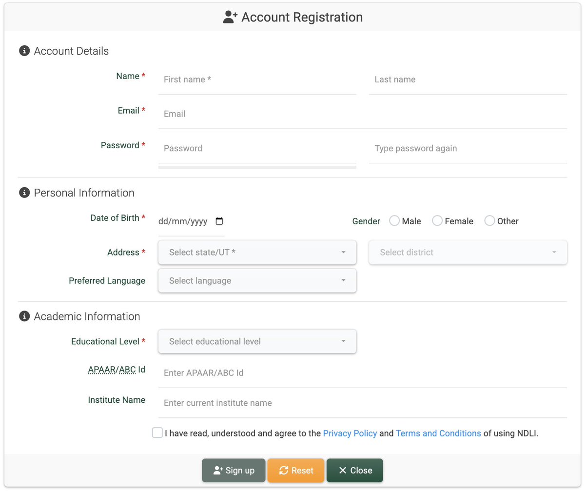
Task: Open the Select state/UT dropdown
Action: [x=257, y=252]
